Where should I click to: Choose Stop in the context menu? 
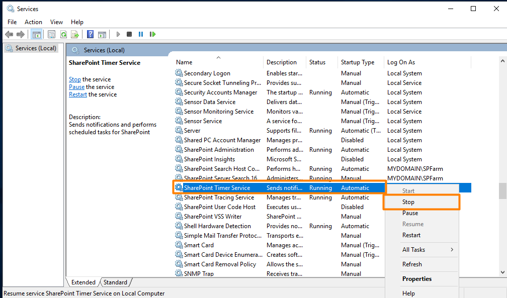[x=421, y=202]
